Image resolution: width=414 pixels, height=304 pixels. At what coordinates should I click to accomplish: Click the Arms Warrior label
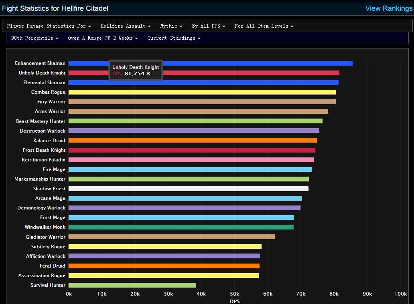pyautogui.click(x=50, y=111)
